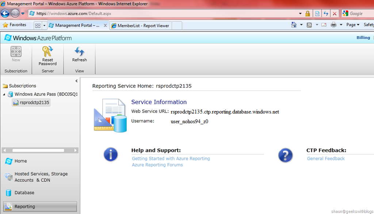Viewport: 374px width, 214px height.
Task: Expand the feeds dropdown arrow
Action: [x=317, y=25]
